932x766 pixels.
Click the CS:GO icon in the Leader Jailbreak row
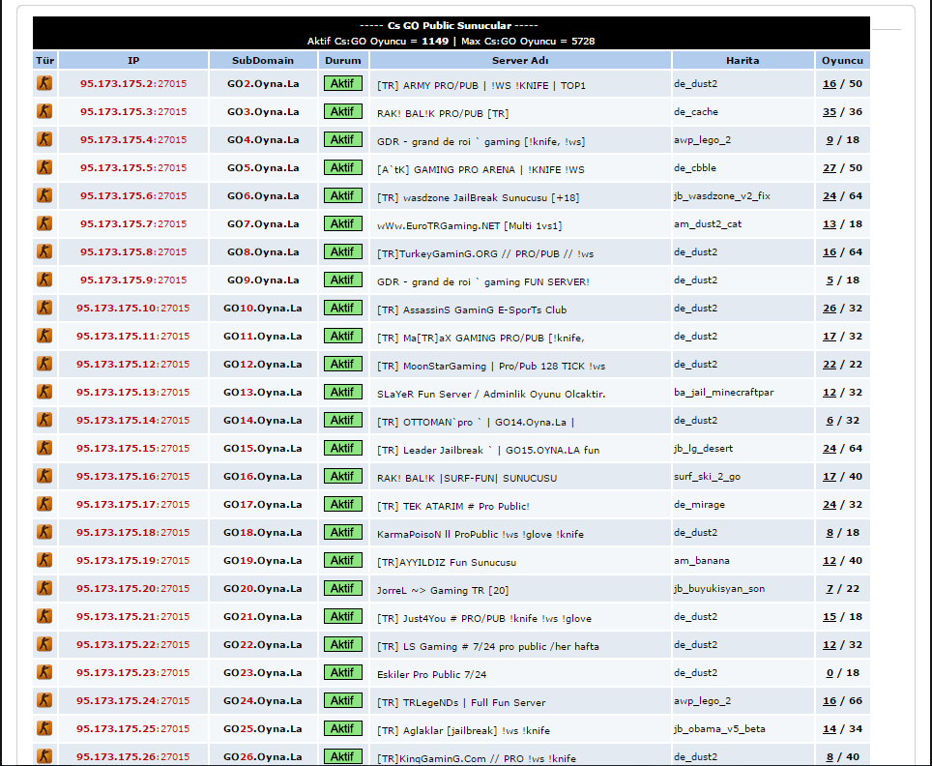click(x=44, y=448)
